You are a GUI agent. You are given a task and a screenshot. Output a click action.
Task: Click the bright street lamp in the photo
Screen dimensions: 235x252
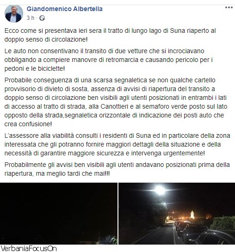tap(160, 190)
